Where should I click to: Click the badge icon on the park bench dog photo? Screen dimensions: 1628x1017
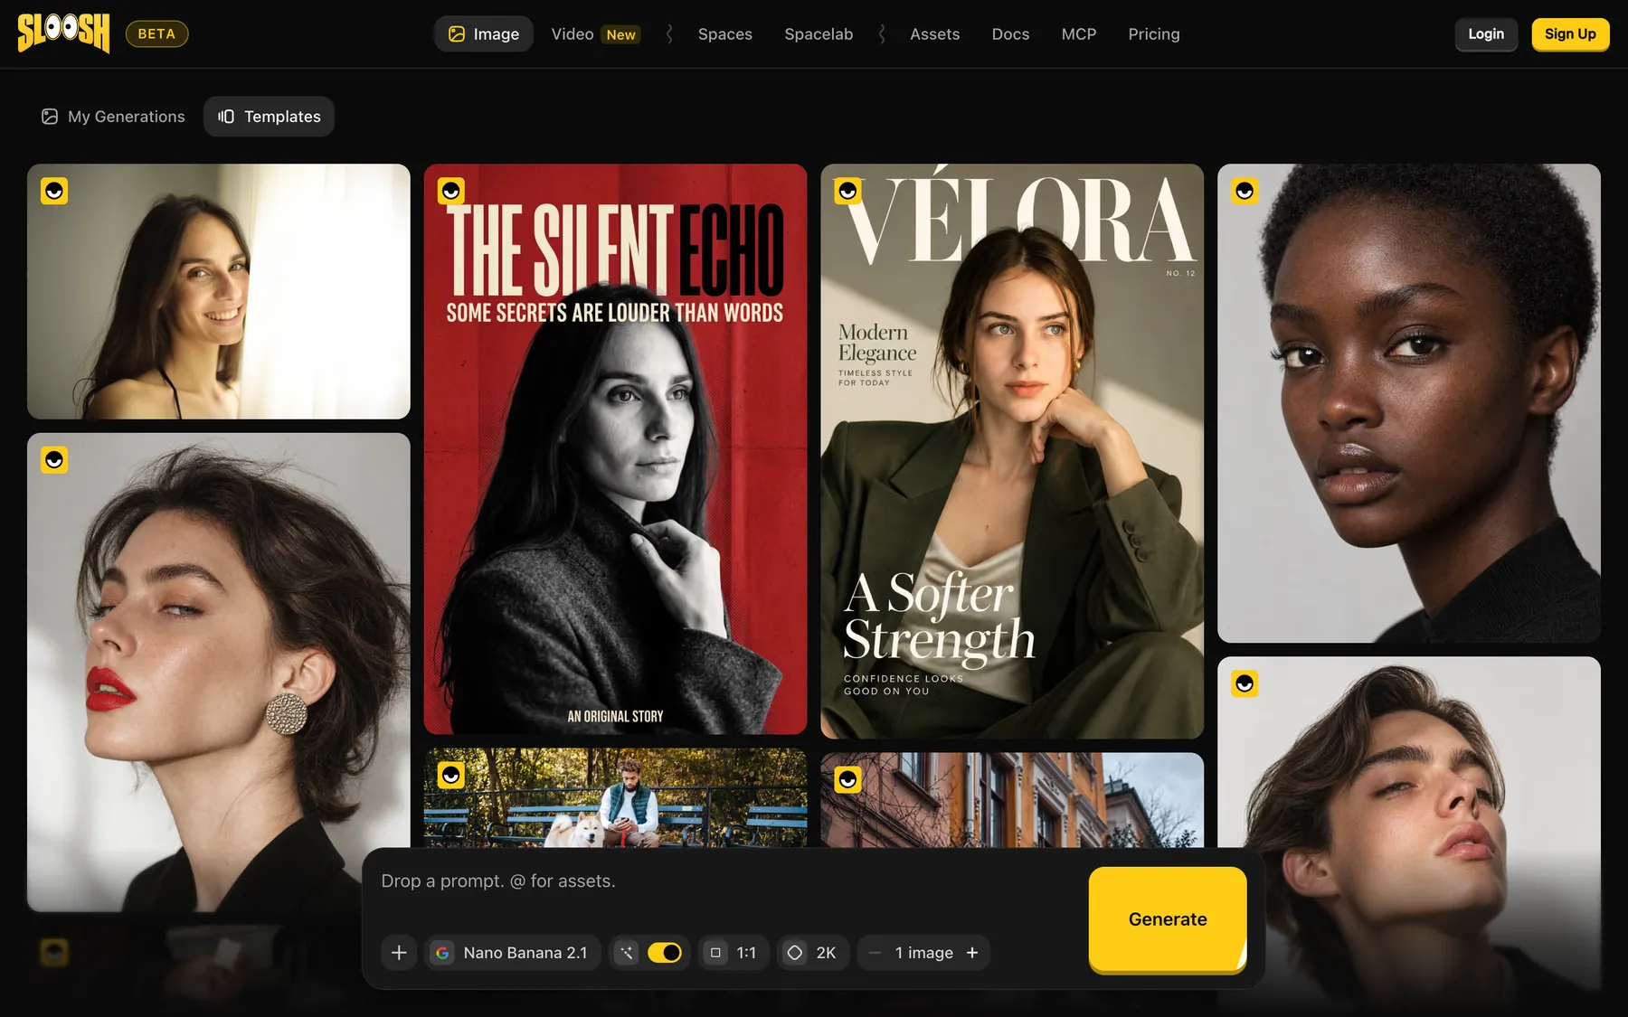451,775
